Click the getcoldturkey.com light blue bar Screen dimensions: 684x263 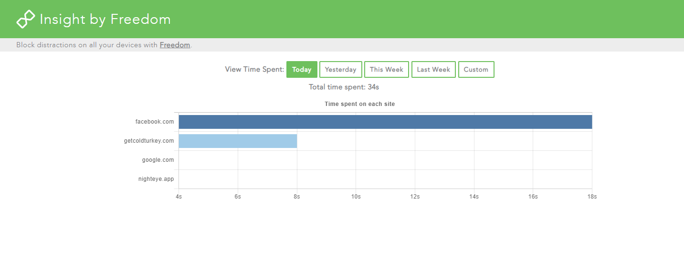[x=238, y=141]
